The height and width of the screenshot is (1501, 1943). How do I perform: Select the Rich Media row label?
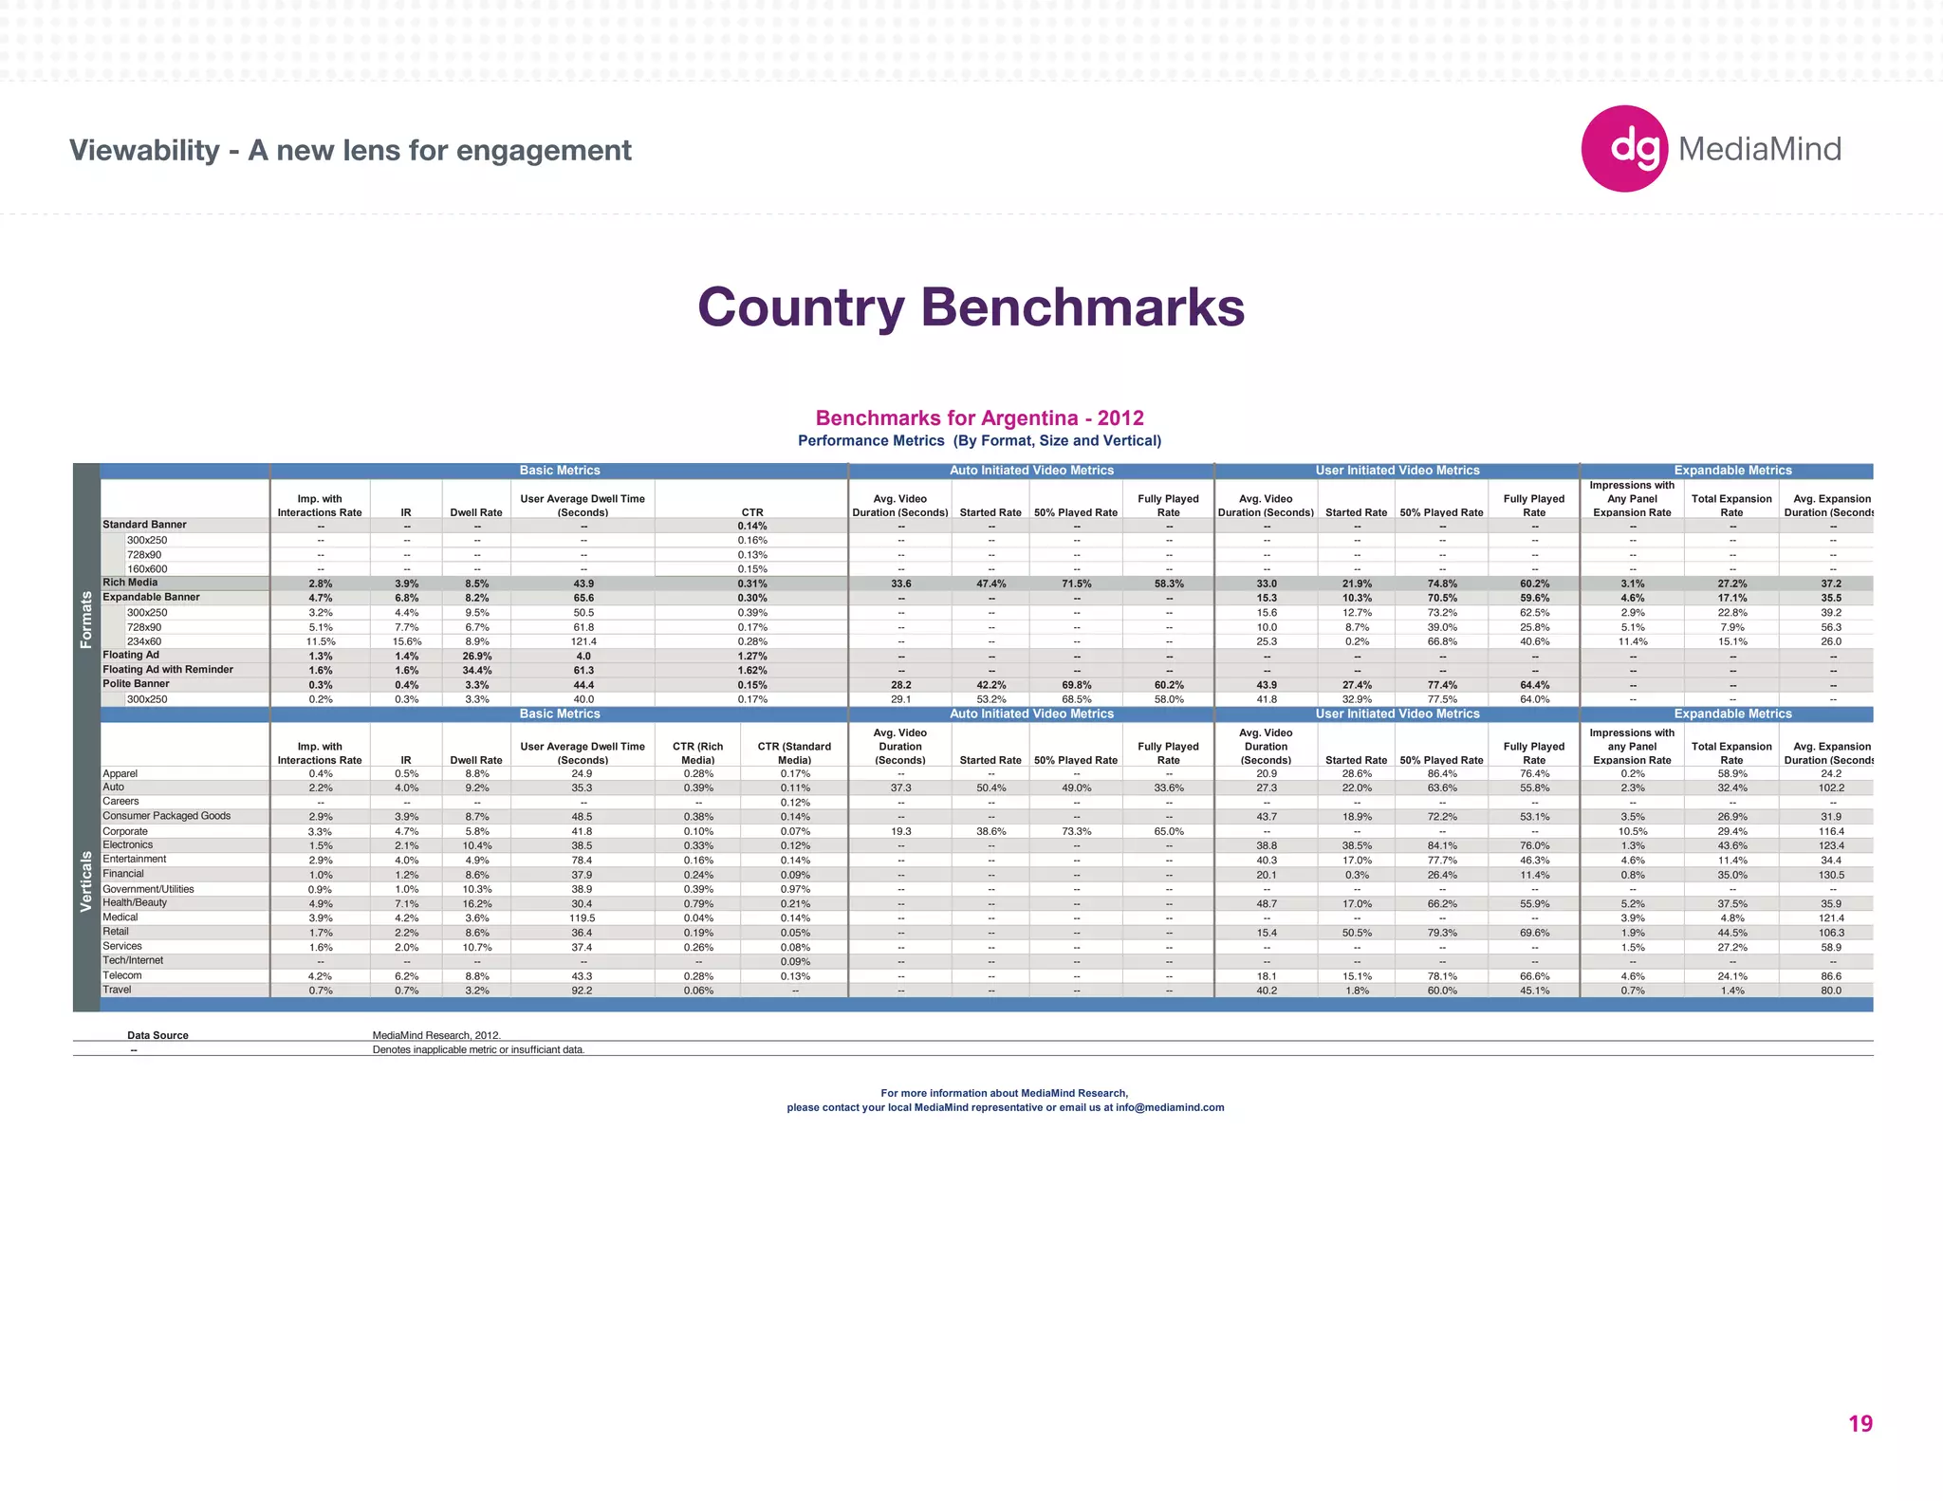[130, 583]
